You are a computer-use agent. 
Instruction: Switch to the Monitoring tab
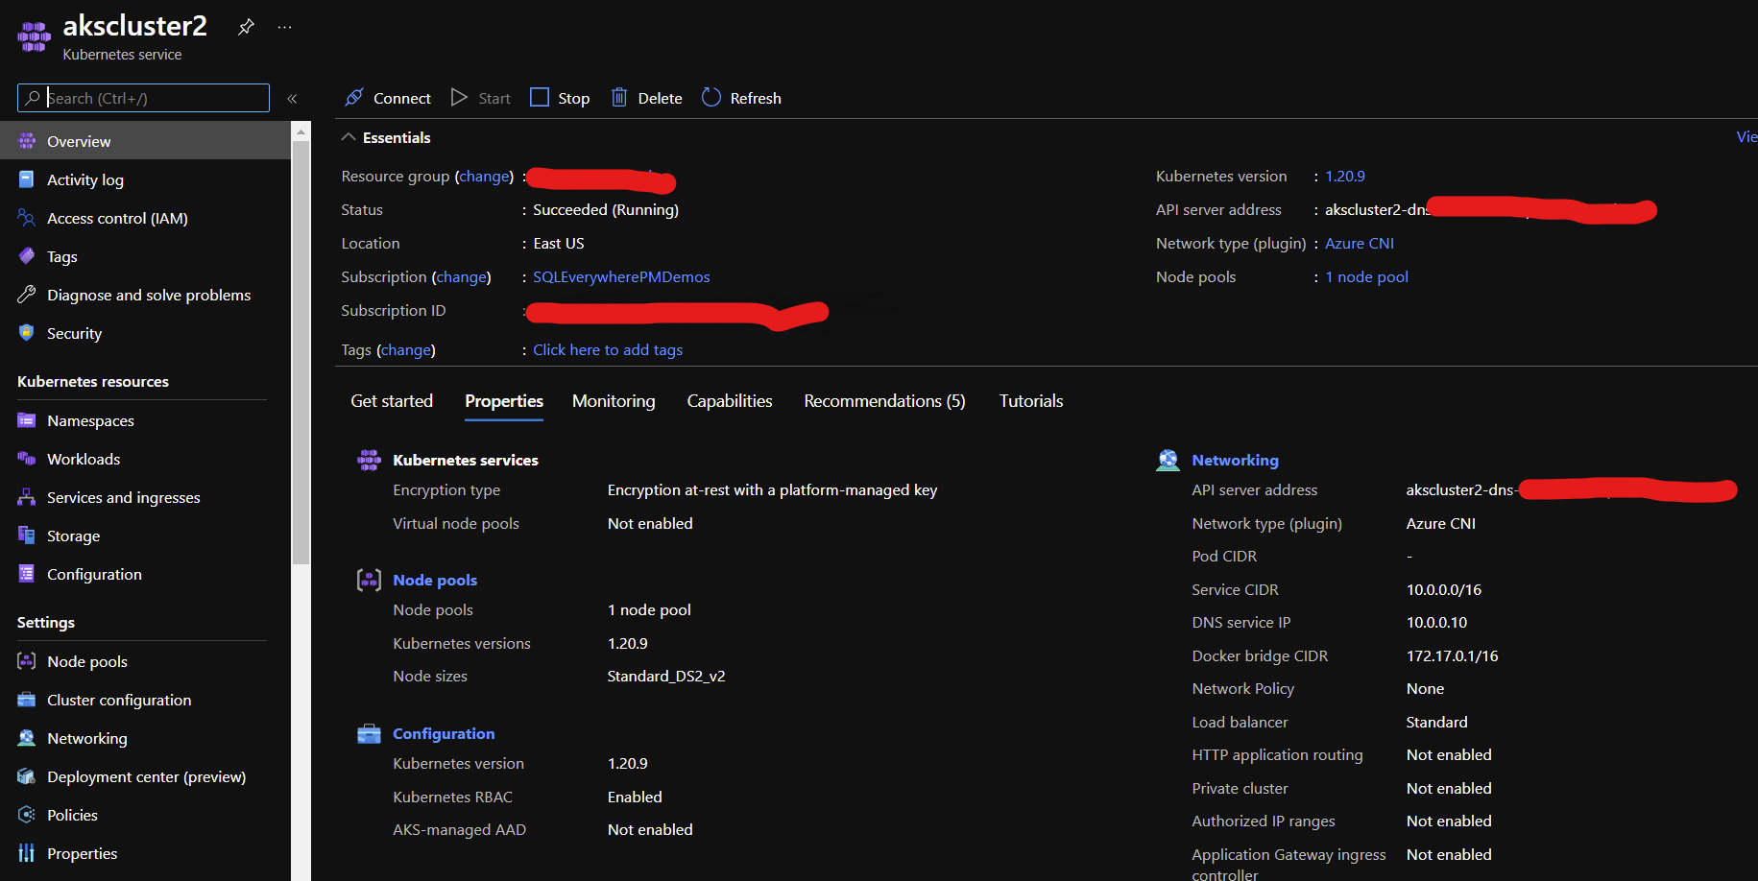point(614,401)
